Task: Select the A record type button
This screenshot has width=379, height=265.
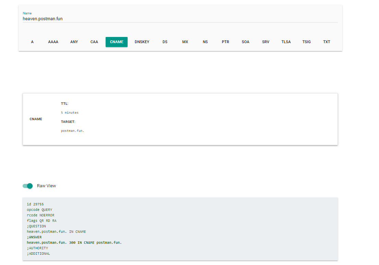Action: click(32, 42)
